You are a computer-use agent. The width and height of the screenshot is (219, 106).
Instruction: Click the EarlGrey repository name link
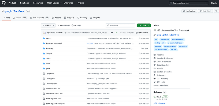click(x=19, y=11)
